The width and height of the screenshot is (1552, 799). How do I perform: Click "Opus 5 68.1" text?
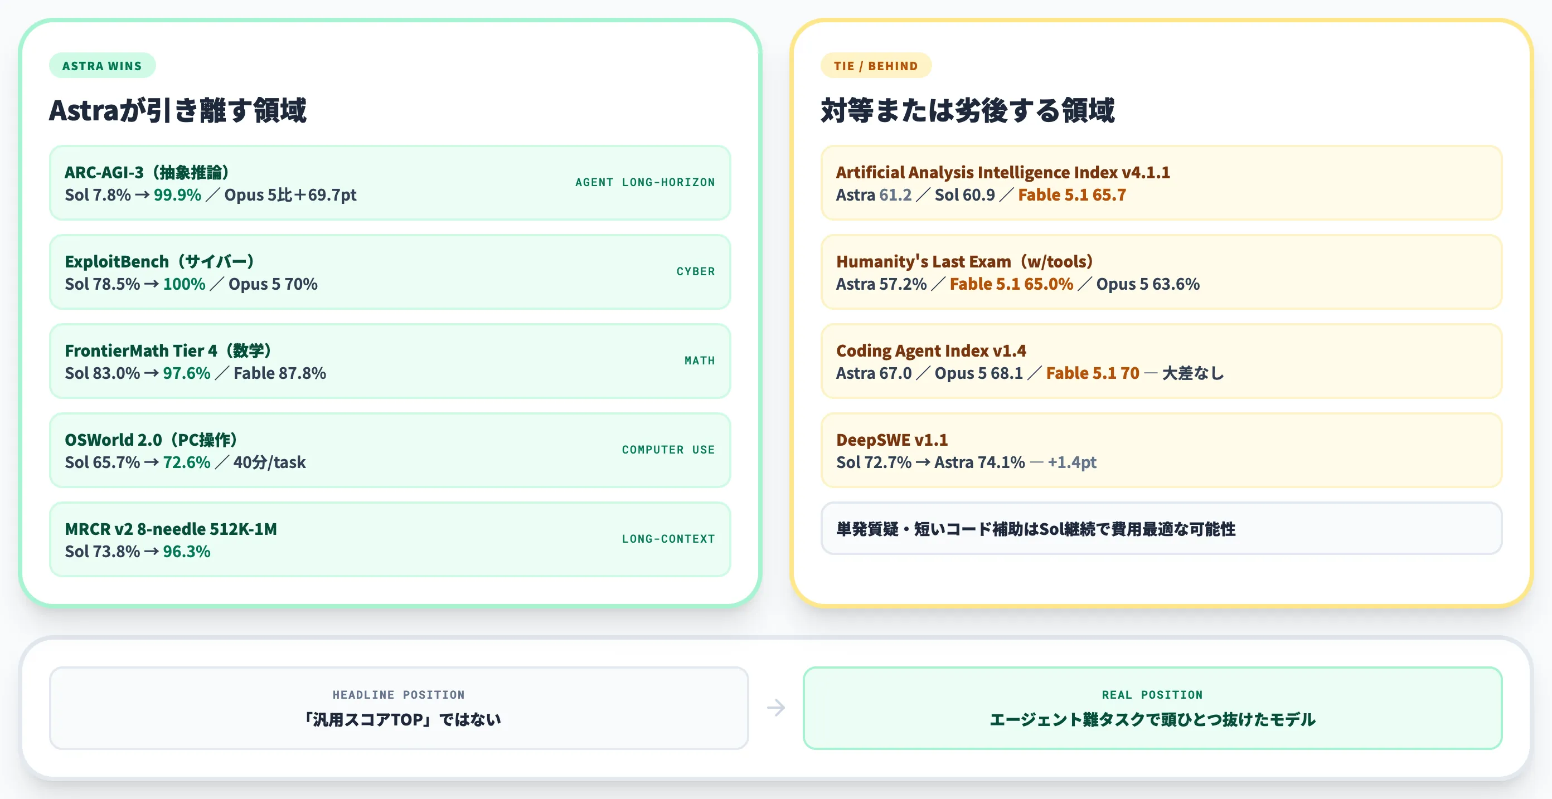coord(978,373)
